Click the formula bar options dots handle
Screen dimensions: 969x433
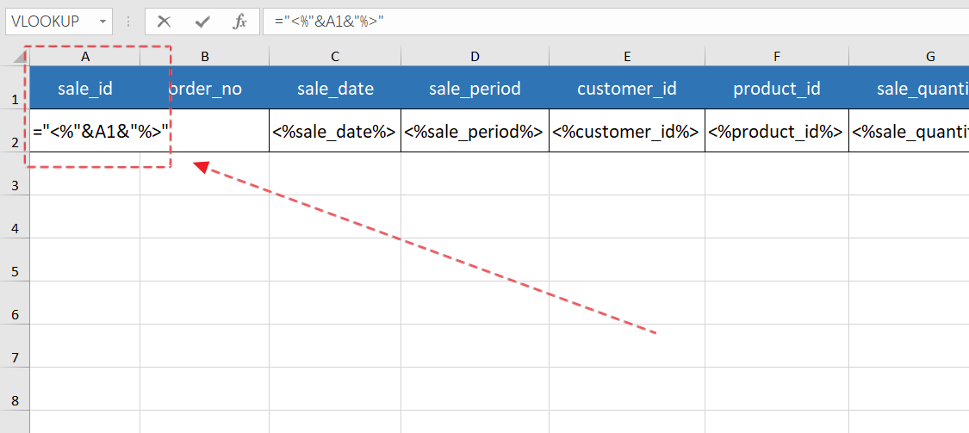tap(128, 22)
